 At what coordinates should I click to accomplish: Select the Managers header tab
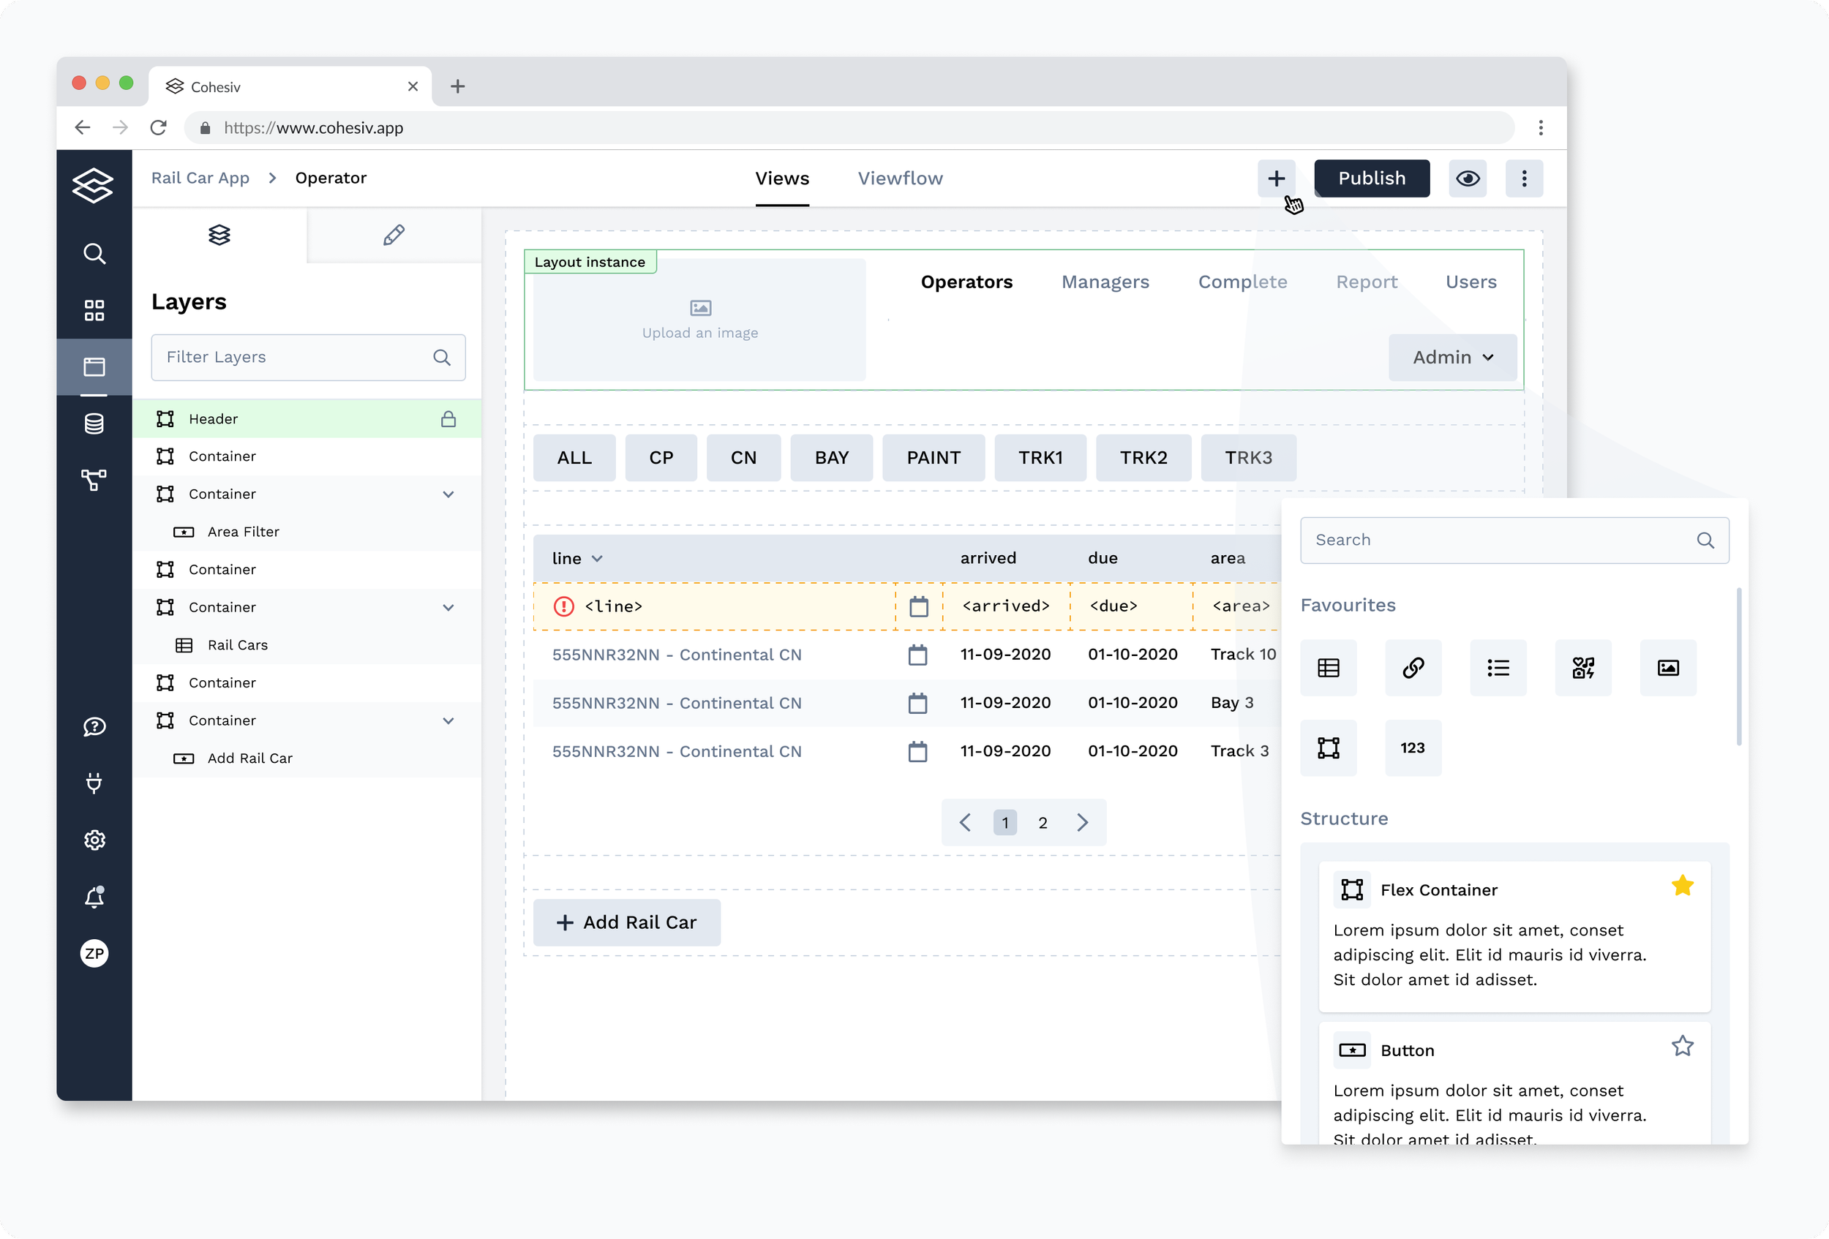1104,282
